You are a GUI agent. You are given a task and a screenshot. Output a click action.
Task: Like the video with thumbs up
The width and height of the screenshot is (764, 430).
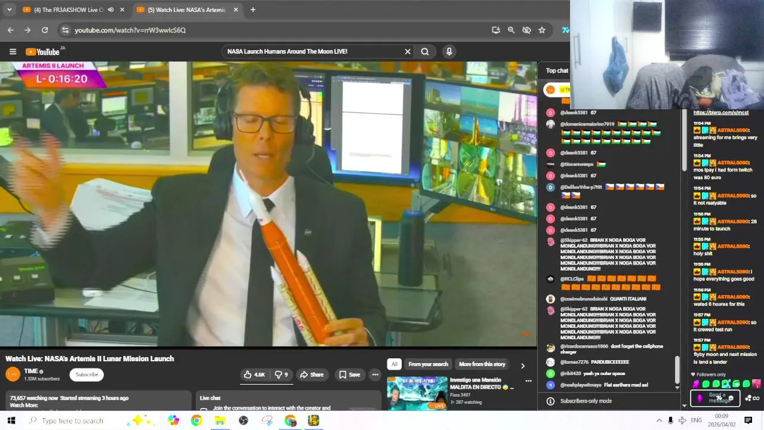254,374
